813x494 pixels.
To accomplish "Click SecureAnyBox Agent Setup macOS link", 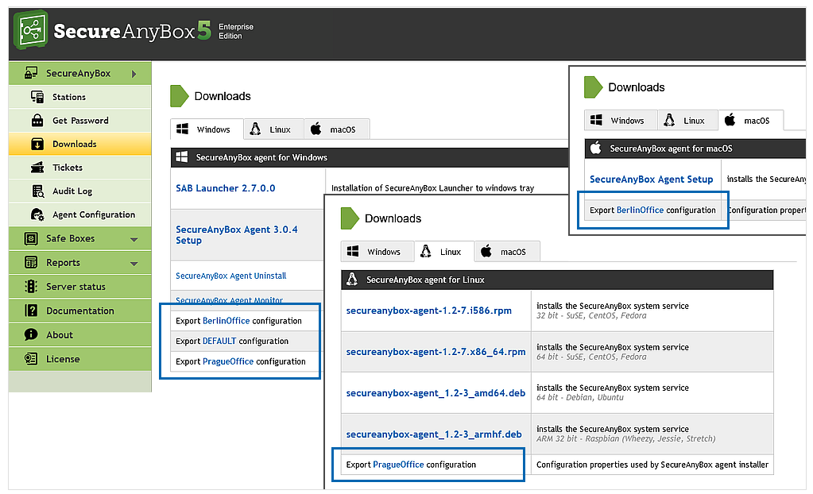I will tap(651, 179).
